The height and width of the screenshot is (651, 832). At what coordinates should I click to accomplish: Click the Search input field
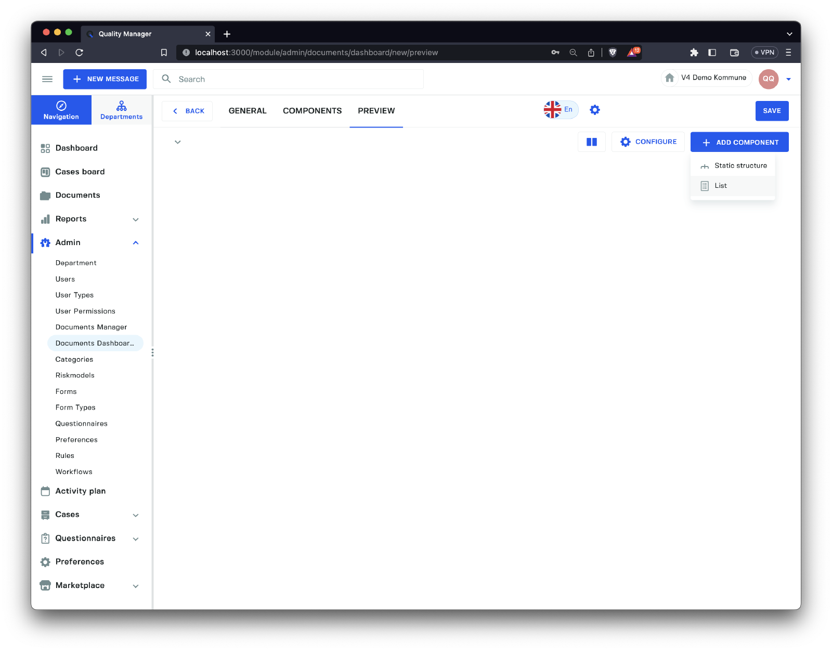(296, 79)
